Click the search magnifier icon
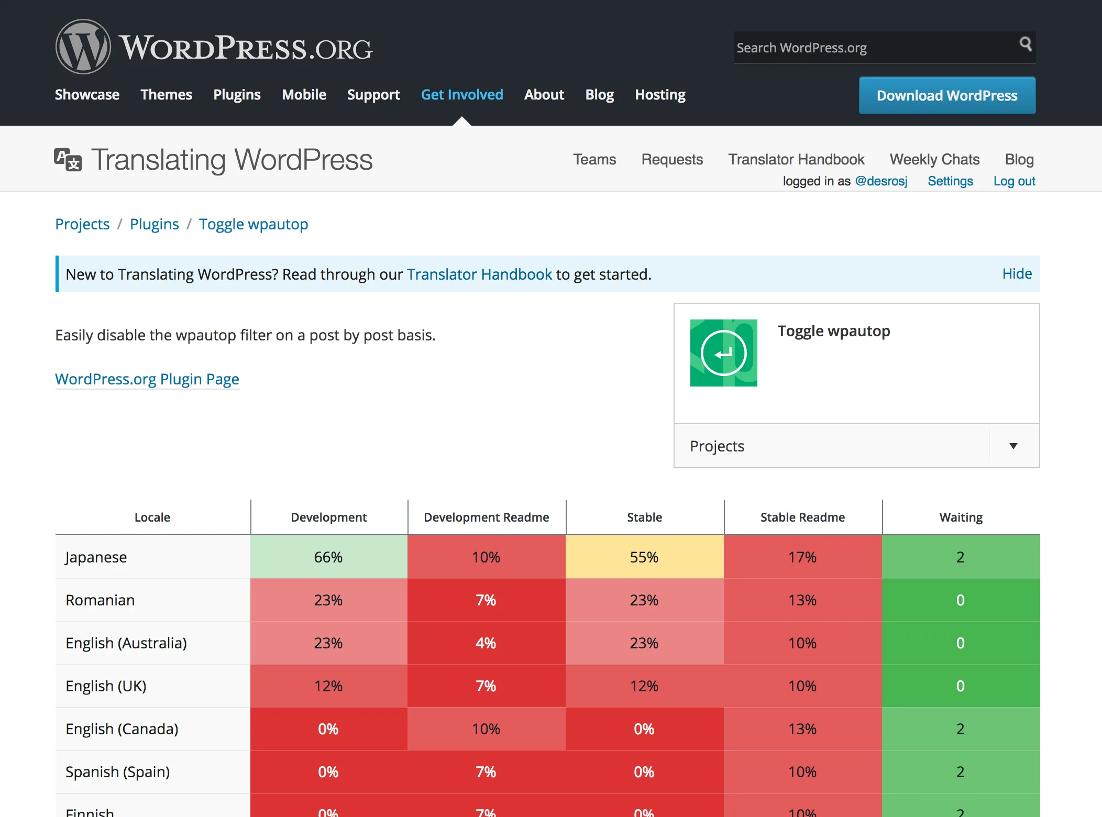This screenshot has height=817, width=1102. point(1025,44)
